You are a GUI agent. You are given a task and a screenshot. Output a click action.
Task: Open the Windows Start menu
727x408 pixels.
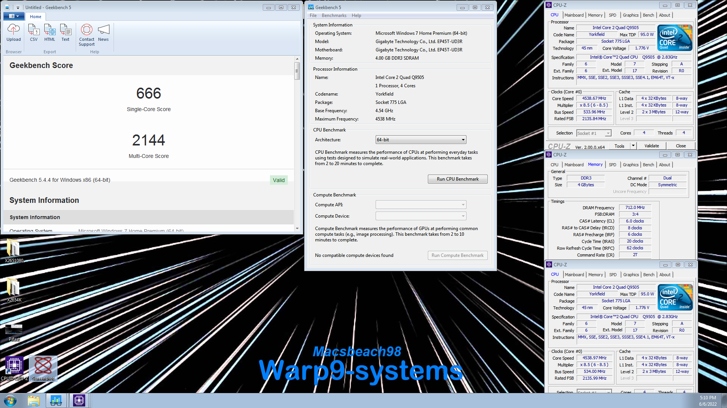(x=10, y=400)
